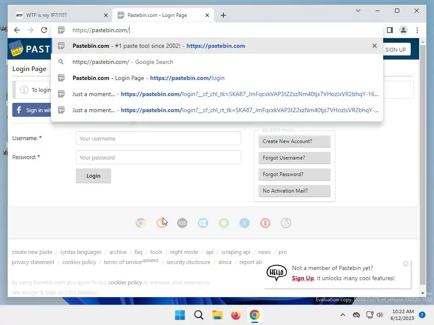Open privacy statement footer link
This screenshot has height=325, width=434.
[x=33, y=262]
